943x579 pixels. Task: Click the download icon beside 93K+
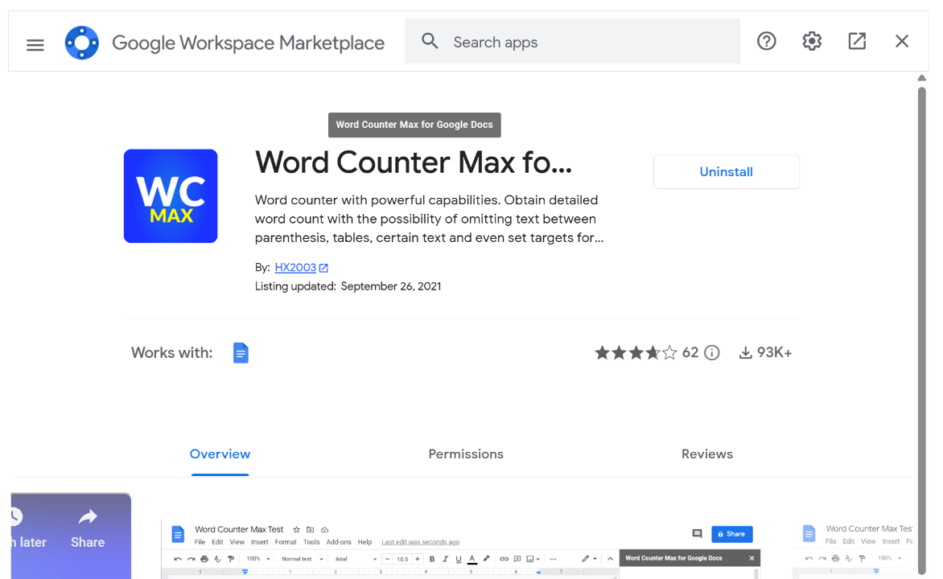pyautogui.click(x=746, y=353)
